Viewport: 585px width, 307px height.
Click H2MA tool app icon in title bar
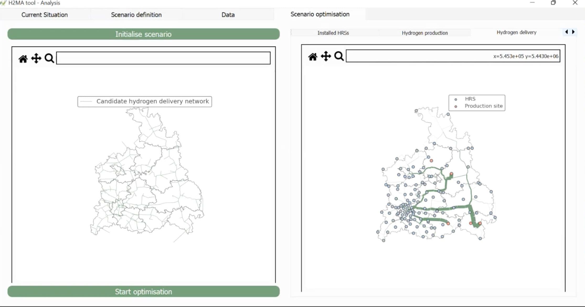coord(3,3)
